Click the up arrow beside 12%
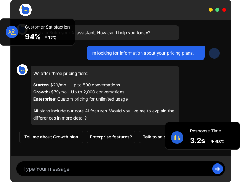 (46, 37)
